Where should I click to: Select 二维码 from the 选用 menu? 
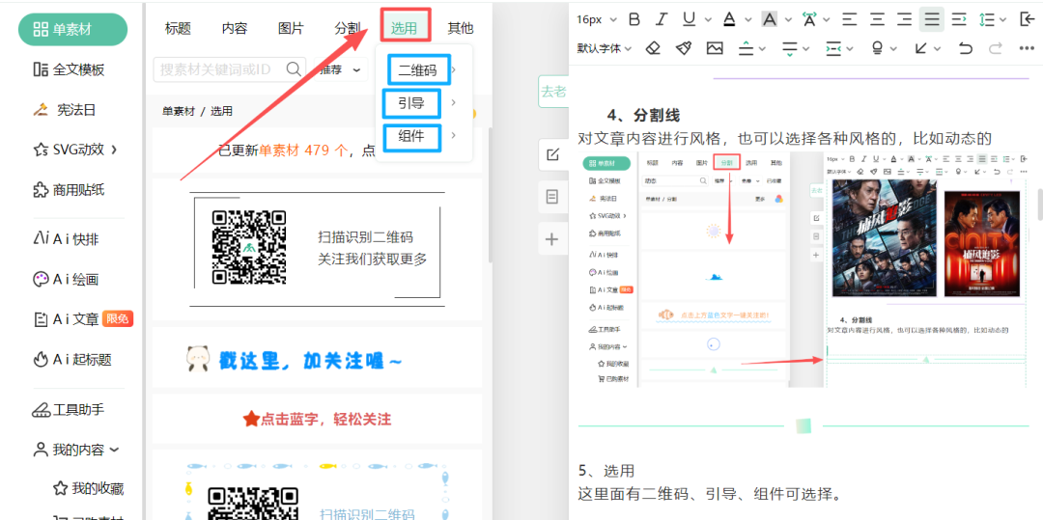417,69
